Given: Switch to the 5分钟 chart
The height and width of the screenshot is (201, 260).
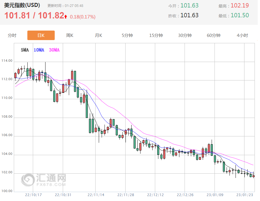Looking at the screenshot, I should tap(127, 35).
